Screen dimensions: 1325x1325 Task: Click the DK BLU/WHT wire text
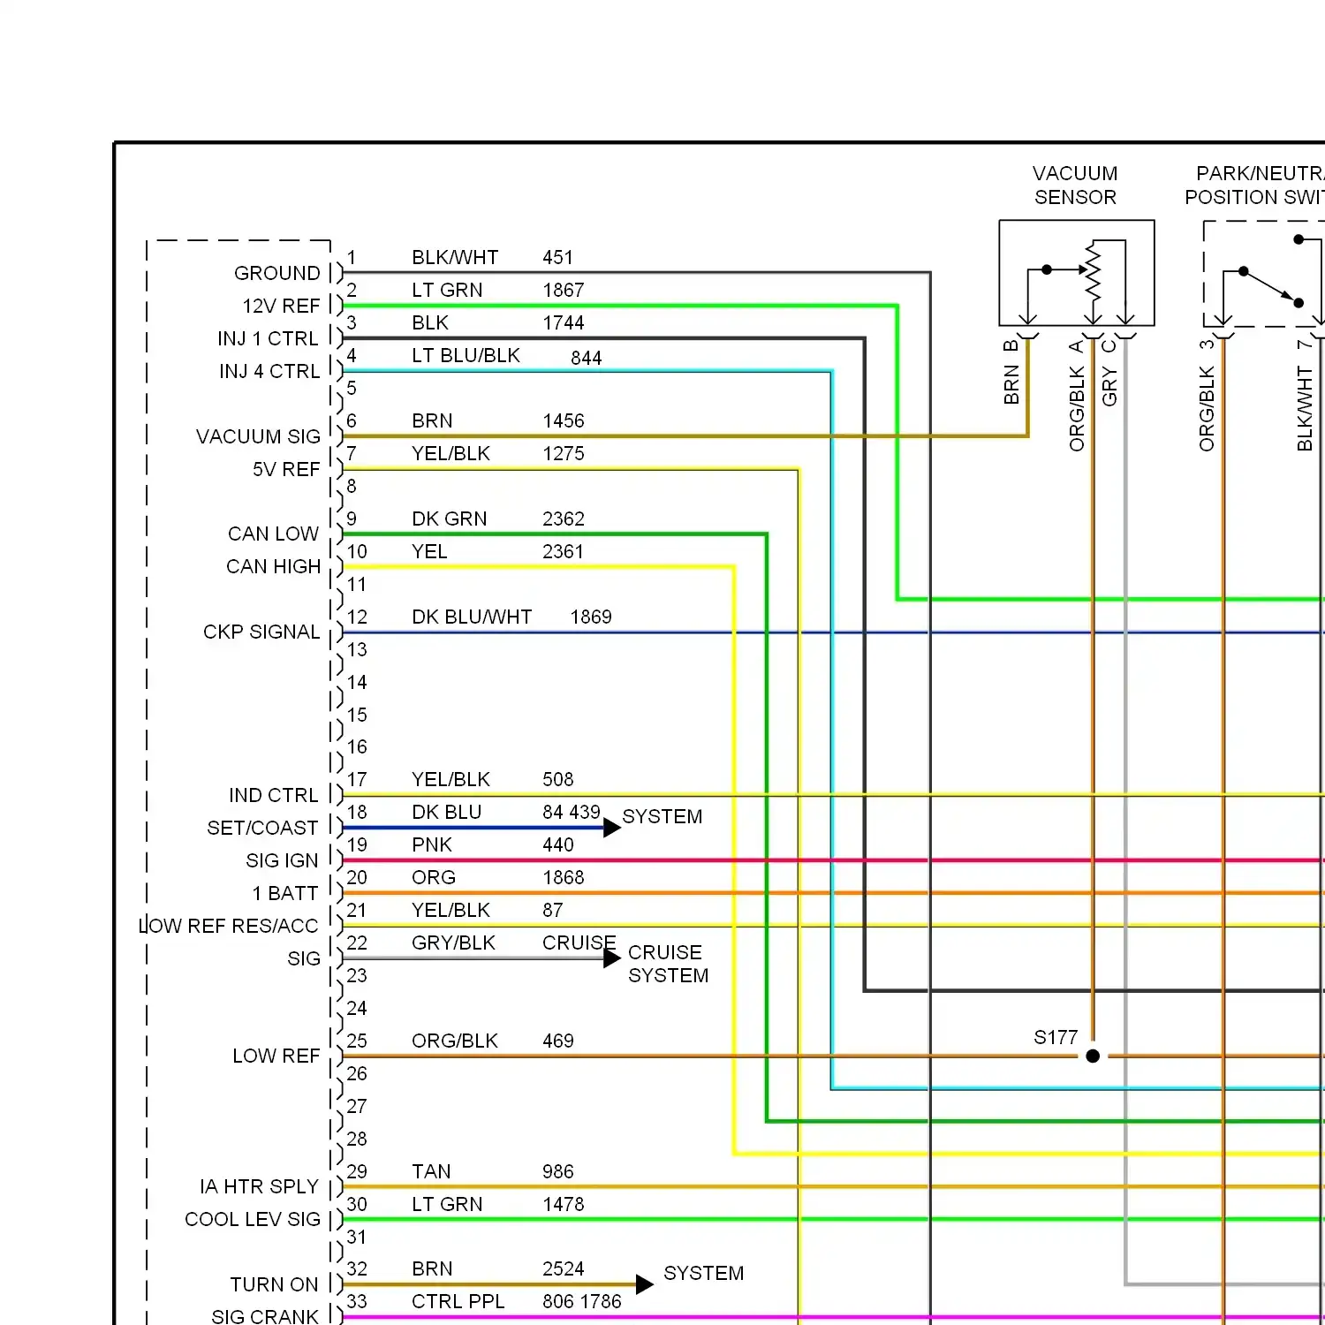(472, 617)
